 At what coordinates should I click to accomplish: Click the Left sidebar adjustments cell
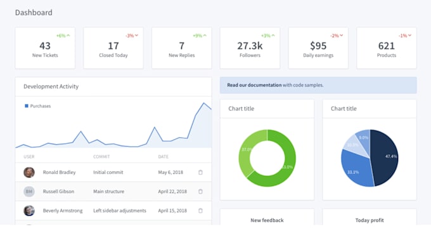coord(120,211)
